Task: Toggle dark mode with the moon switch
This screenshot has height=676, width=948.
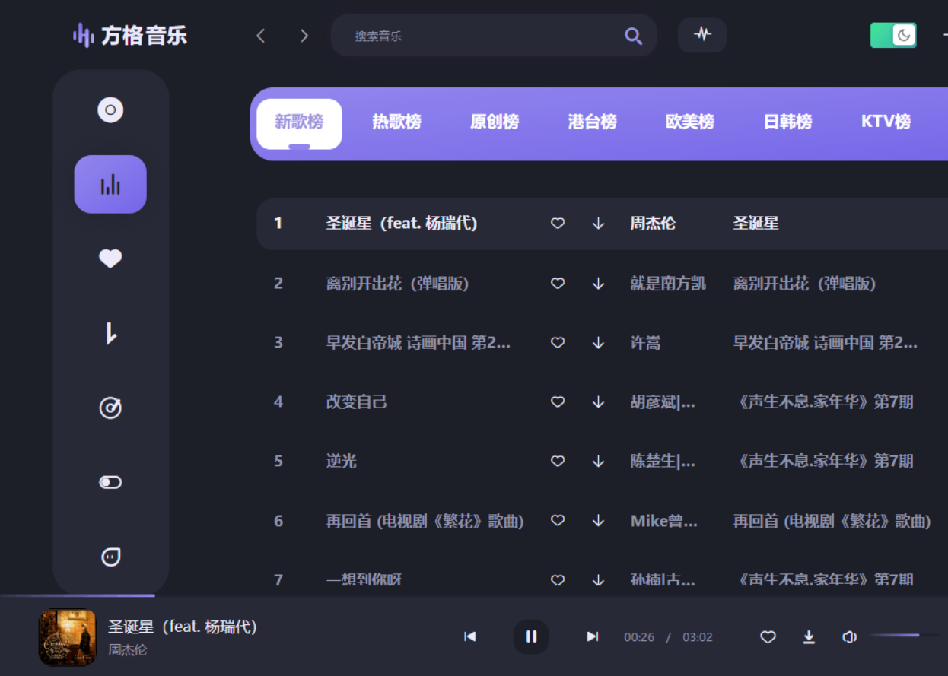Action: click(893, 35)
